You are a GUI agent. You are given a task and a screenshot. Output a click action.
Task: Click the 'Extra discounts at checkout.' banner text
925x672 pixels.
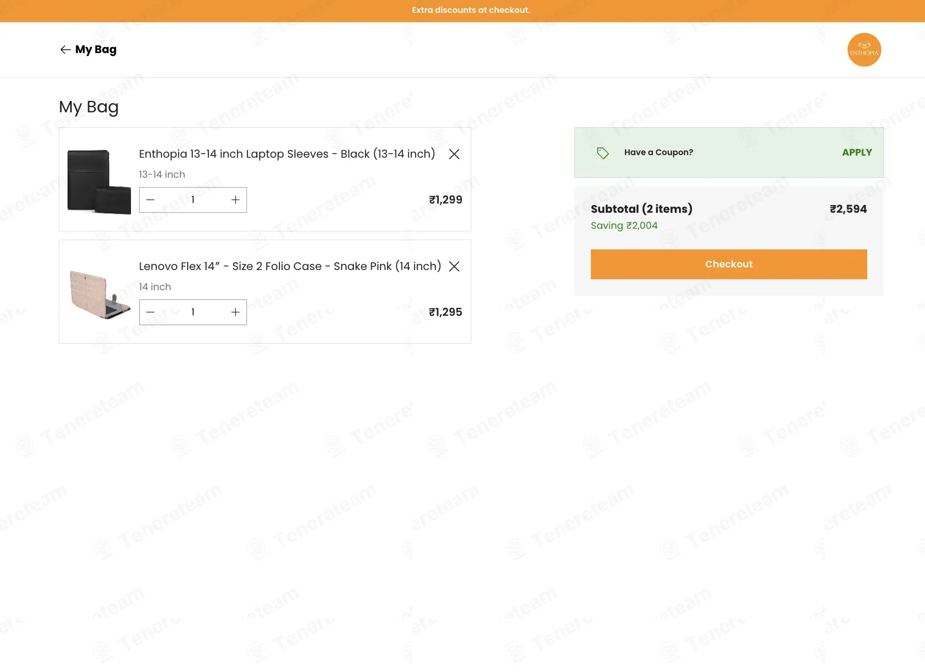click(471, 10)
